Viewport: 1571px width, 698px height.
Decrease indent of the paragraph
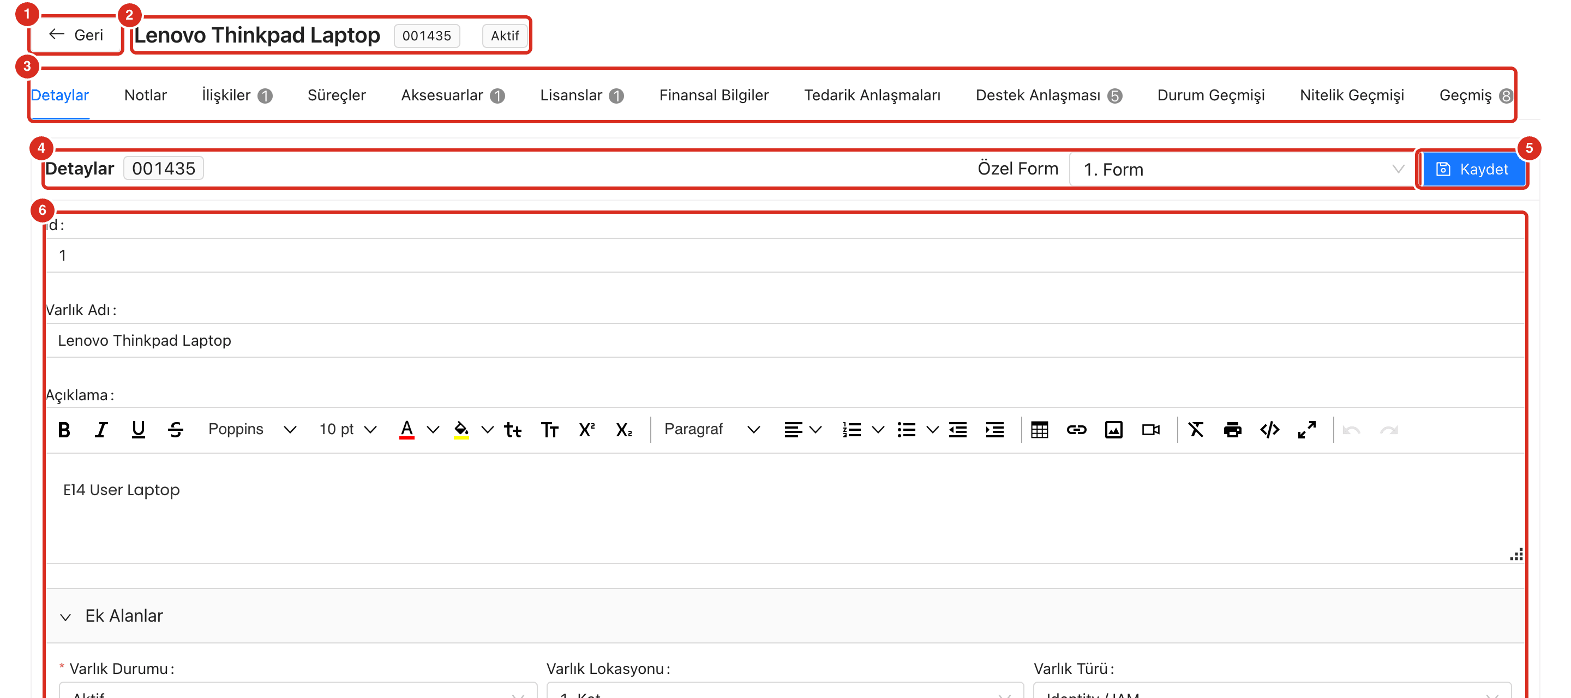point(957,430)
